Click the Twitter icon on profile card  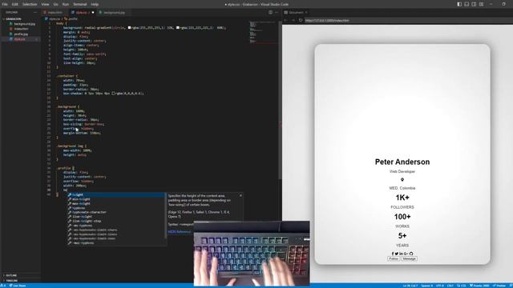(397, 254)
